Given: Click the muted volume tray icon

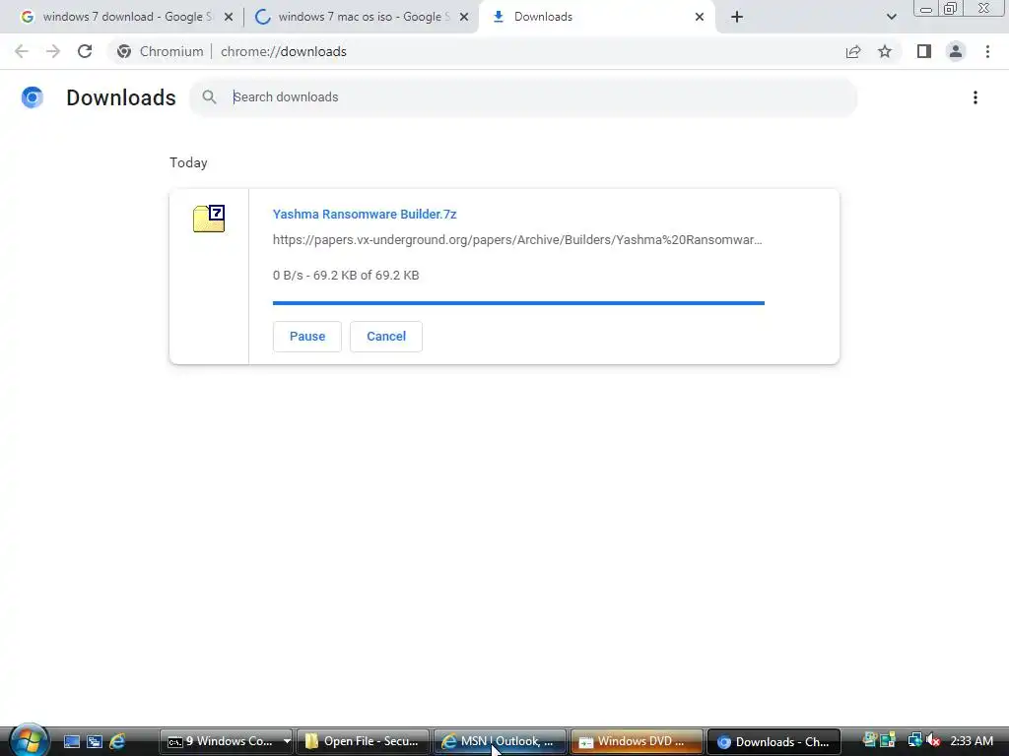Looking at the screenshot, I should pyautogui.click(x=932, y=740).
